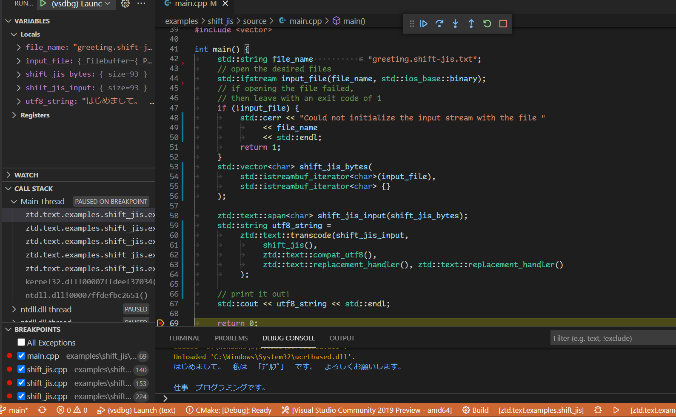Continue execution in the debug toolbar
Viewport: 676px width, 417px height.
click(x=424, y=24)
